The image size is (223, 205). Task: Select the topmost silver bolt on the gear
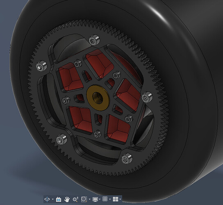[x=94, y=40]
